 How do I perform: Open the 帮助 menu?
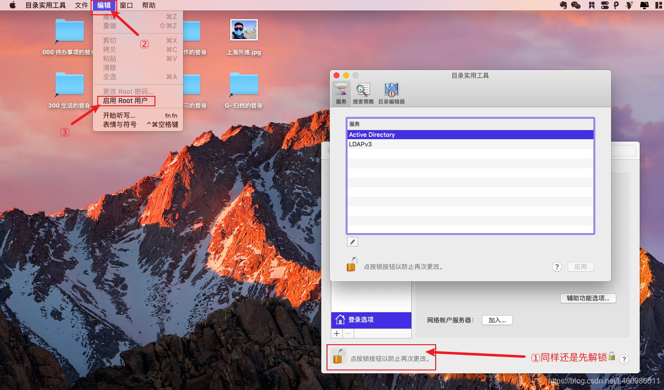coord(149,5)
